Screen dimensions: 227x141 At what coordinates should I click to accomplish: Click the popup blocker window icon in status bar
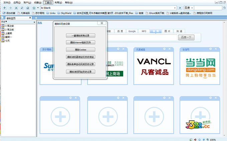click(x=191, y=140)
